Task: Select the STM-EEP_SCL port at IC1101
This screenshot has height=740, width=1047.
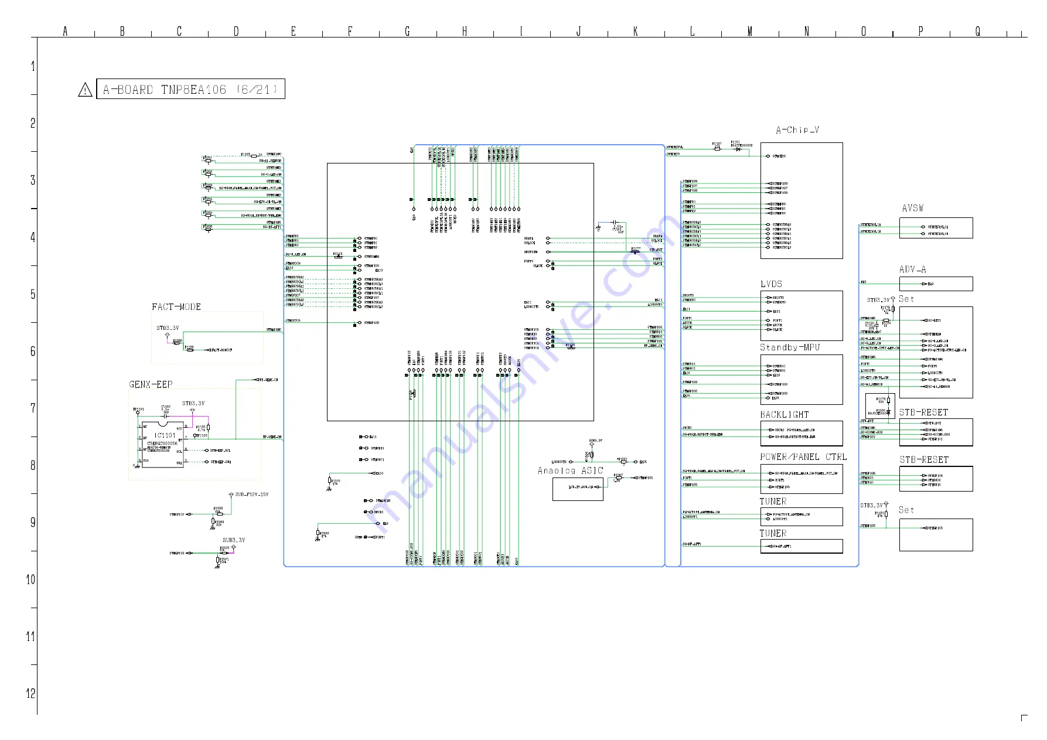Action: pyautogui.click(x=217, y=451)
